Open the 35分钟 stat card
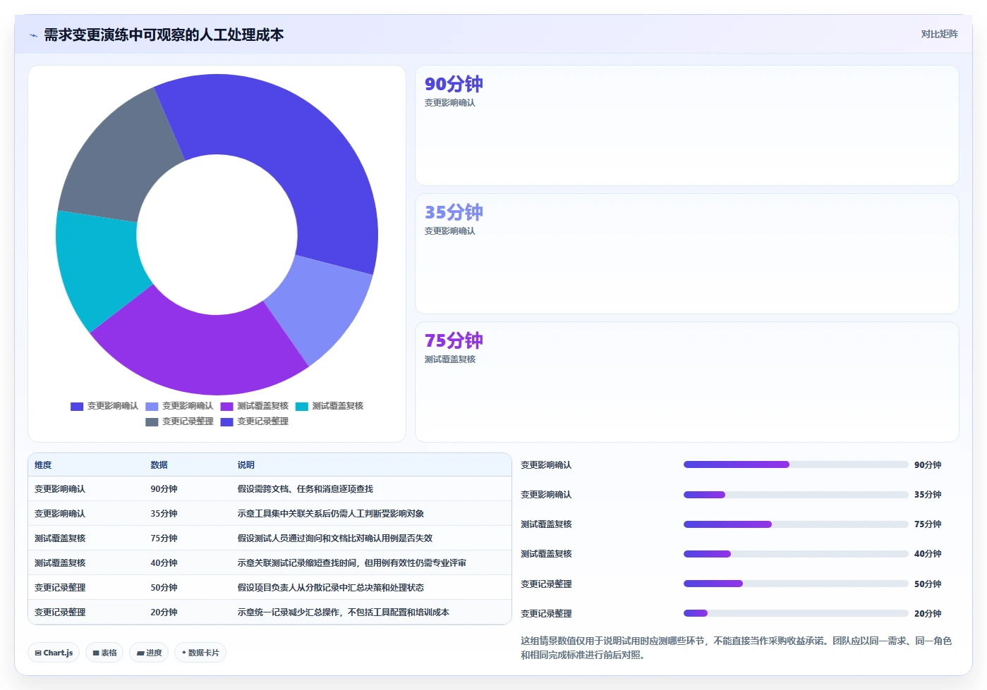This screenshot has height=690, width=987. click(687, 254)
